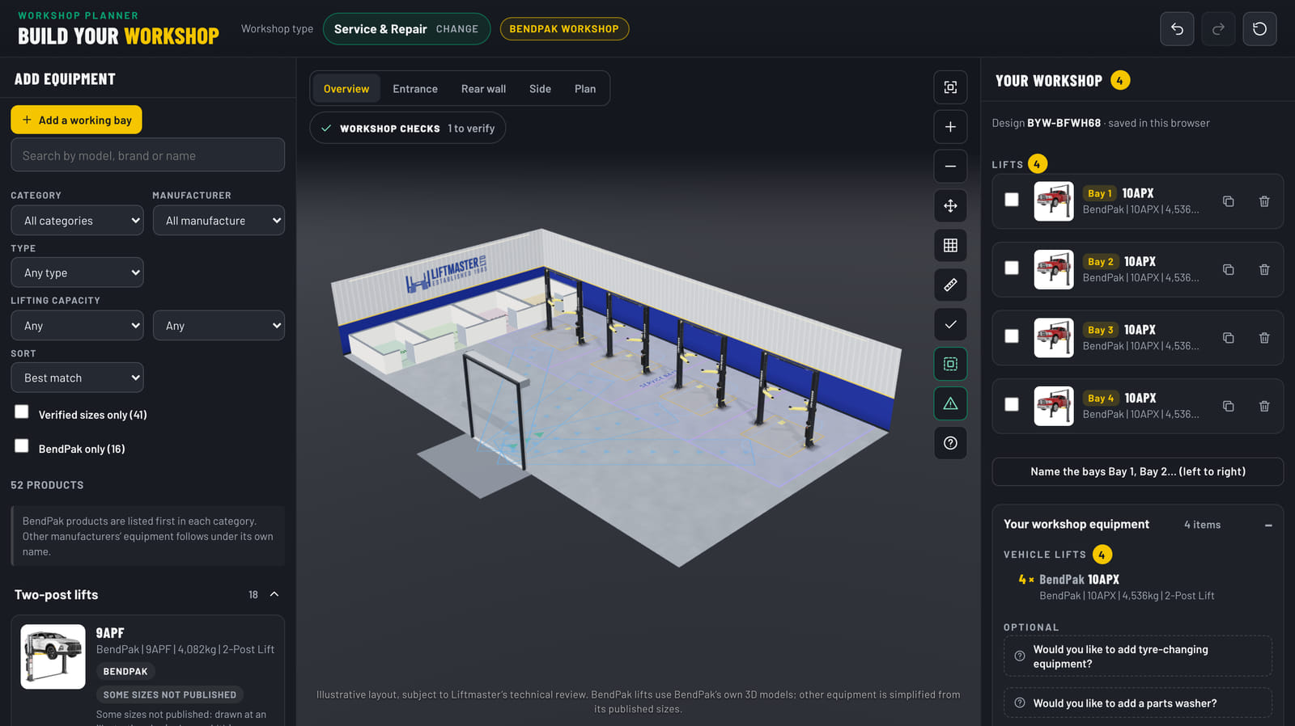Duplicate the Bay 1 10APX lift
Image resolution: width=1295 pixels, height=726 pixels.
coord(1228,201)
